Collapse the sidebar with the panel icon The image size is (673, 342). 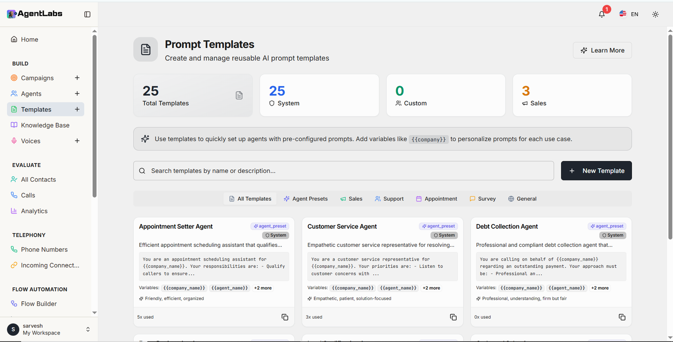[x=87, y=14]
